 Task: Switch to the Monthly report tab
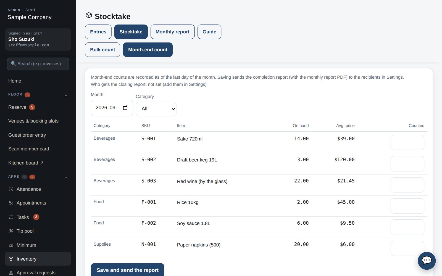(x=172, y=32)
